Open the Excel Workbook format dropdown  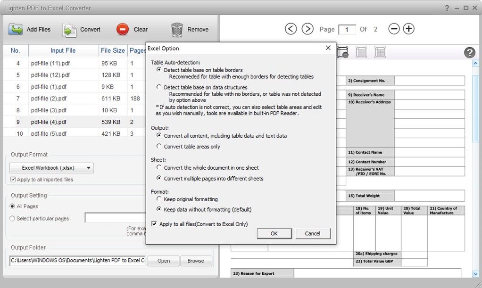52,168
